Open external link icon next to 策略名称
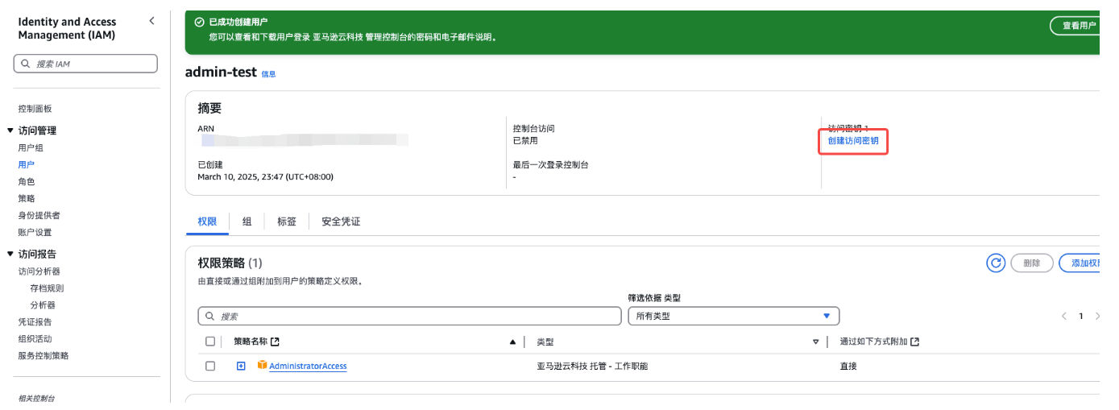 (275, 342)
